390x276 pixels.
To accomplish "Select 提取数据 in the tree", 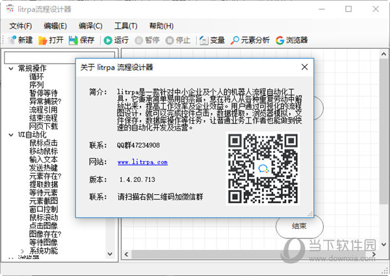I will [44, 184].
